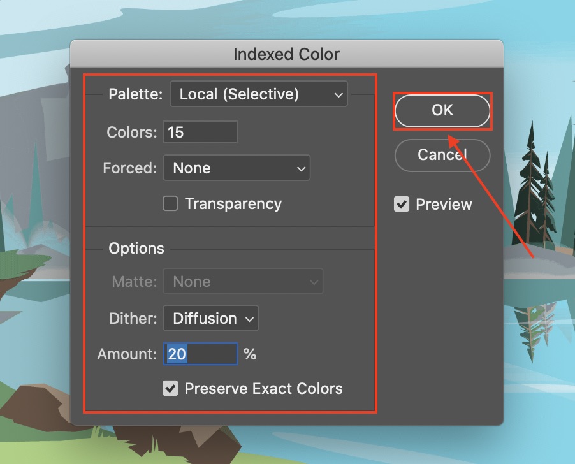Click the Dither label text

tap(133, 319)
